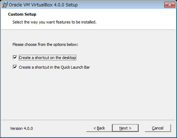Viewport: 177px width, 138px height.
Task: Click the empty gray area below the checkboxes
Action: 88,95
